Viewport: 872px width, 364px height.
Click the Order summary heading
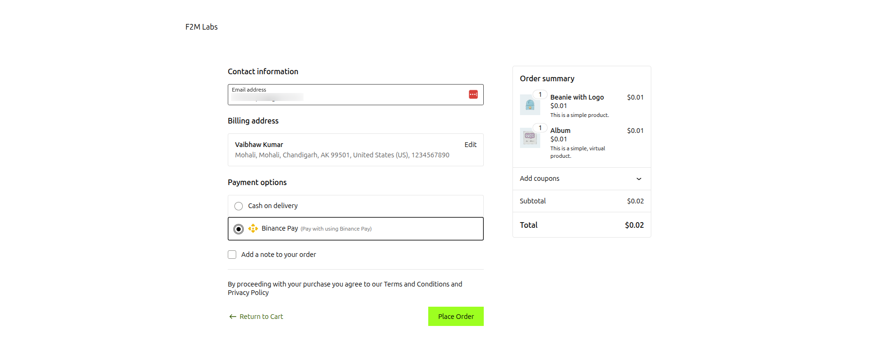pos(547,78)
